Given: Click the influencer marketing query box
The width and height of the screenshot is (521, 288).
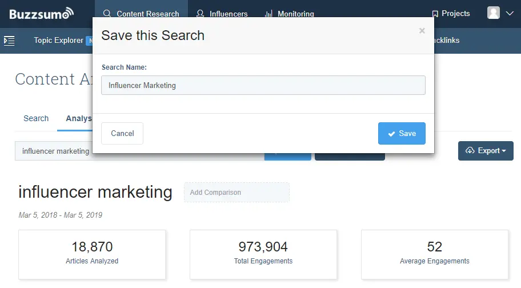Looking at the screenshot, I should 55,151.
